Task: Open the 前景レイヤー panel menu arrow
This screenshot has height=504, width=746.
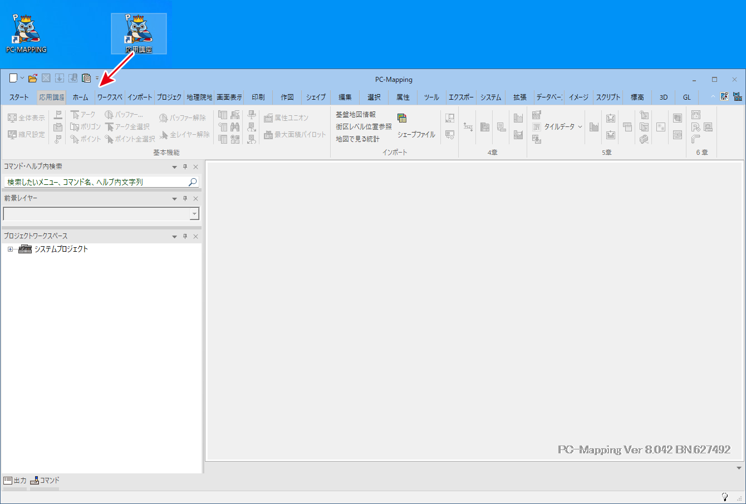Action: click(174, 199)
